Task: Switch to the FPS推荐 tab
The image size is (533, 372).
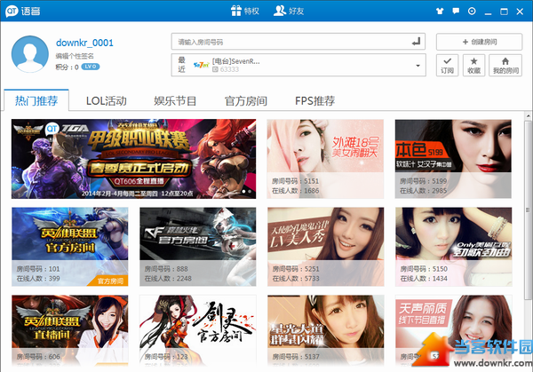Action: pyautogui.click(x=315, y=100)
